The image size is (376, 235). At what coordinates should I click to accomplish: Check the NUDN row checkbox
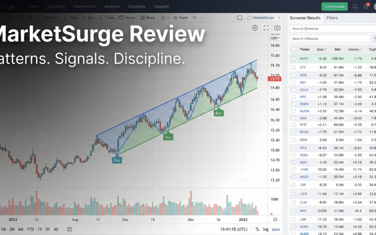point(294,111)
